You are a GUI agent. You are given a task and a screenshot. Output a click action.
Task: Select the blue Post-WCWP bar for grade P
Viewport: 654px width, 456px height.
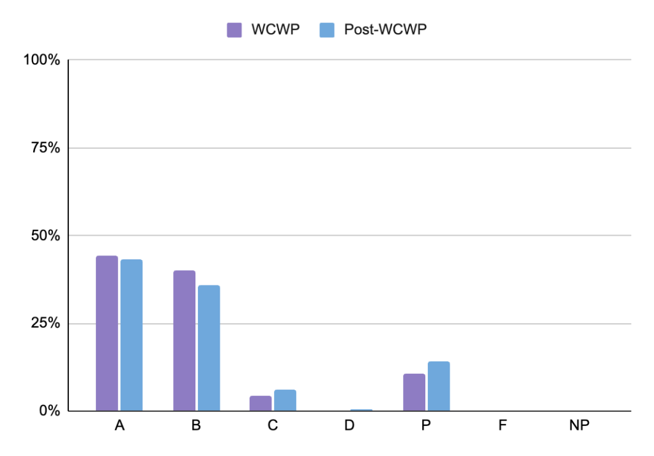pos(439,386)
